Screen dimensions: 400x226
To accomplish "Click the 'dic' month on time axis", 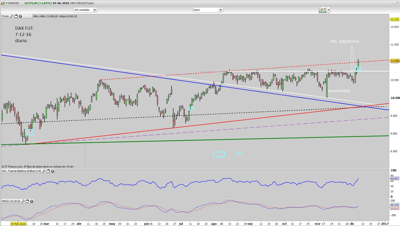I will pyautogui.click(x=352, y=224).
